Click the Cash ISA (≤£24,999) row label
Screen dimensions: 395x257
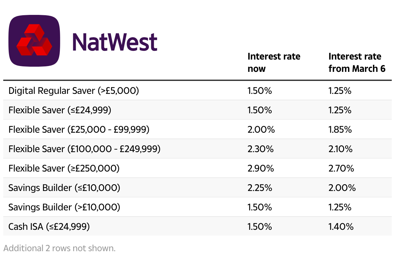click(x=49, y=227)
